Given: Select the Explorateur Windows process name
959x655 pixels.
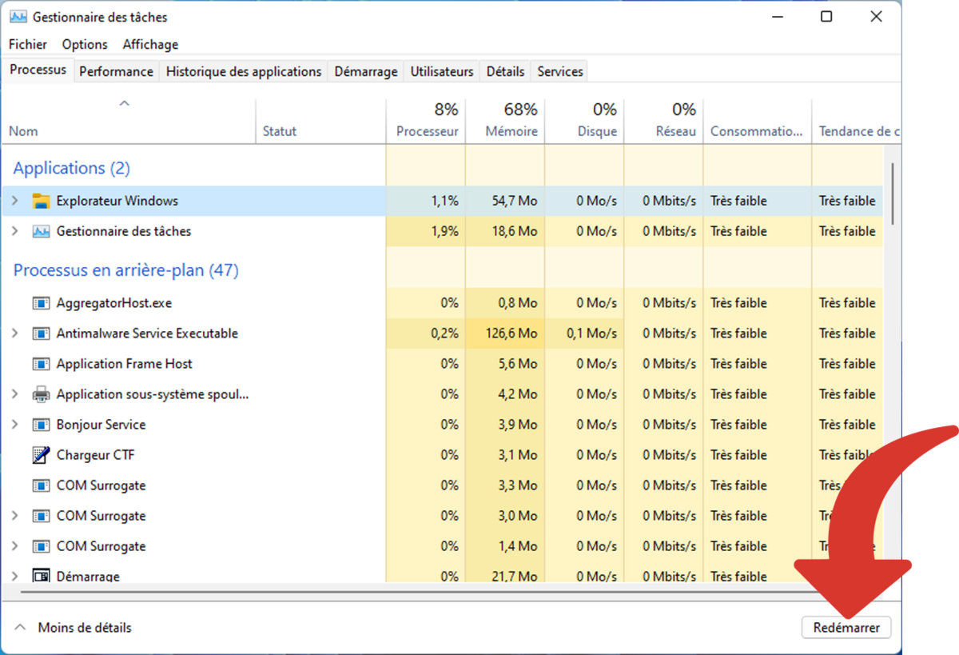Looking at the screenshot, I should point(117,201).
